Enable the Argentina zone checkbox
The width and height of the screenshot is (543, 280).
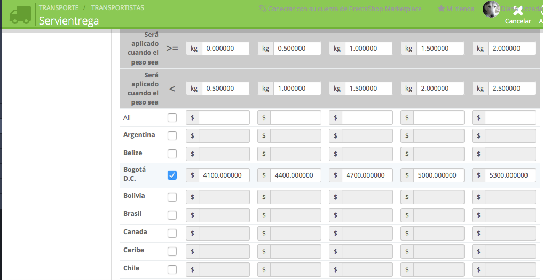click(x=172, y=135)
